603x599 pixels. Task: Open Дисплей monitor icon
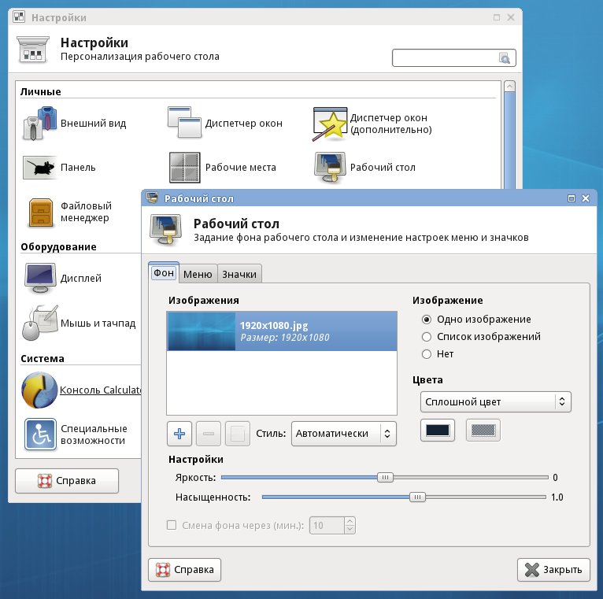(x=40, y=278)
